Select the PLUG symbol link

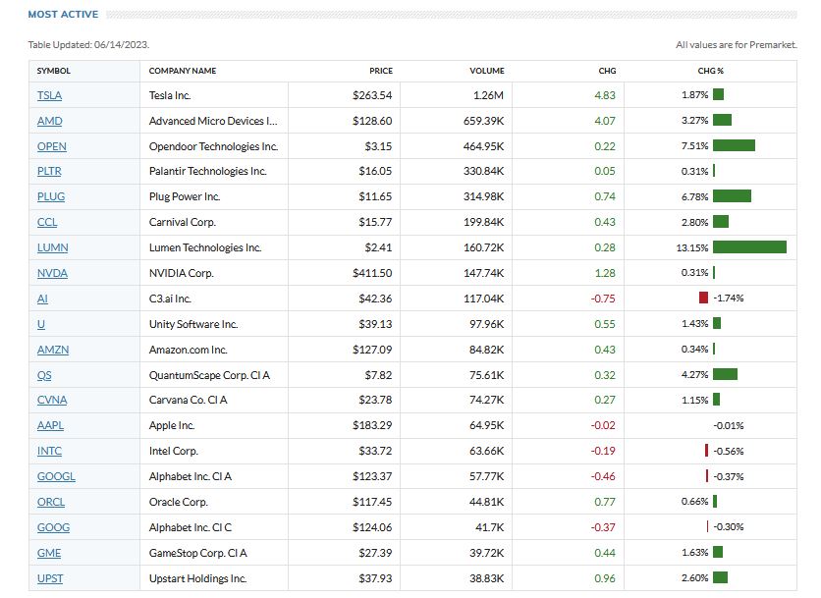coord(51,196)
